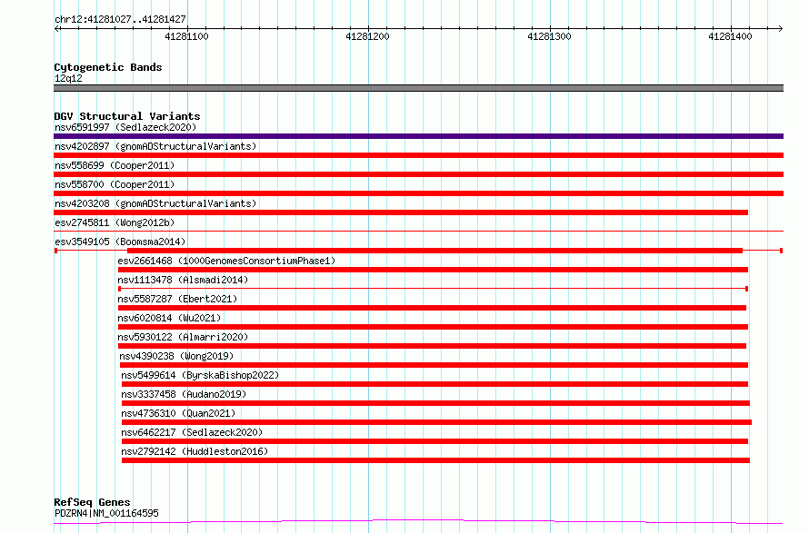
Task: Click variant label nsv6462217 (Sedlazeck2020)
Action: pos(192,432)
